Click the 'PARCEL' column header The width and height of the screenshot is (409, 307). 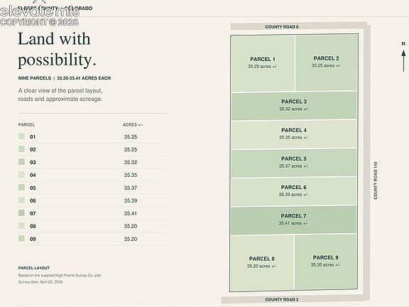(x=26, y=125)
